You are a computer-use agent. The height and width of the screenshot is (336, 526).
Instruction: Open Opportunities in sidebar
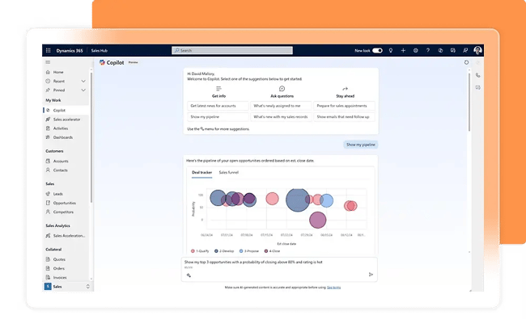(66, 204)
